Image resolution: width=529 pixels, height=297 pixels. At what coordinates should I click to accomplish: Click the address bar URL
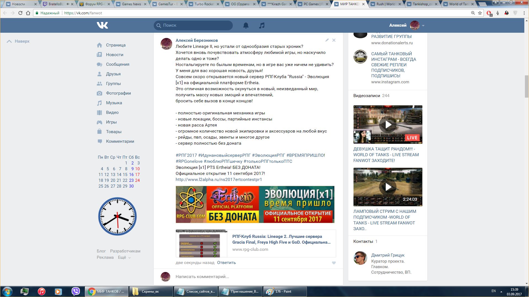[x=83, y=13]
